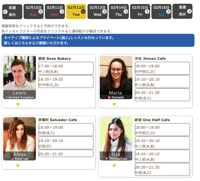Click the yellow dot under Issa's photo
The width and height of the screenshot is (200, 181).
tap(114, 165)
